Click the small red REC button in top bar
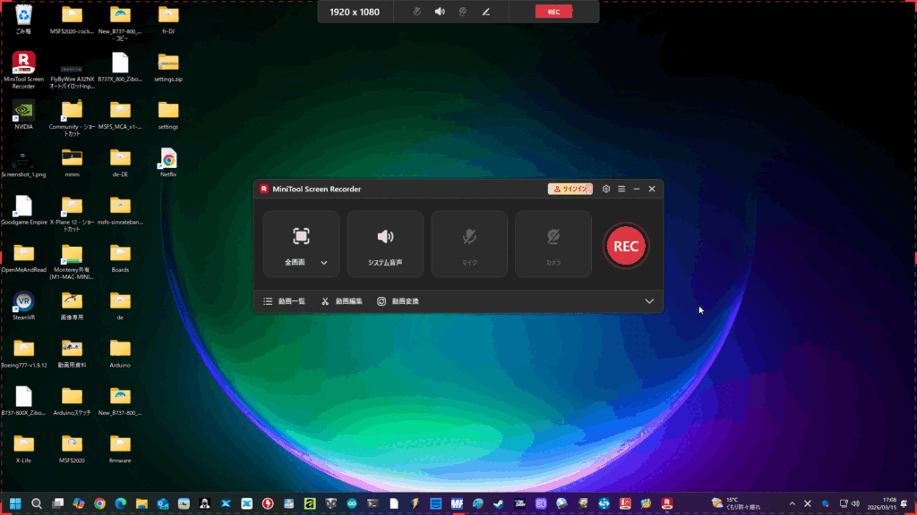 pos(553,12)
